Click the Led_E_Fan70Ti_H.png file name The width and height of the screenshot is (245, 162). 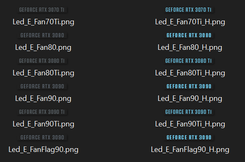[x=190, y=22]
